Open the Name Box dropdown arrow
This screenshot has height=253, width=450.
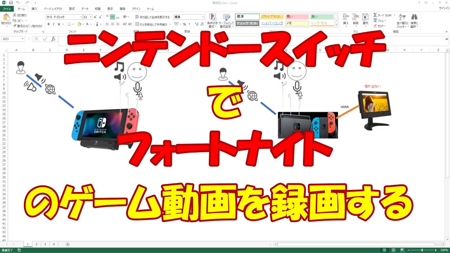(23, 39)
